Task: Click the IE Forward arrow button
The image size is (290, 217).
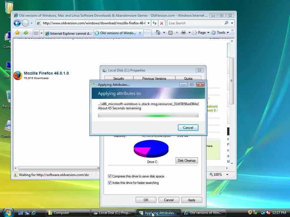Action: (x=25, y=23)
